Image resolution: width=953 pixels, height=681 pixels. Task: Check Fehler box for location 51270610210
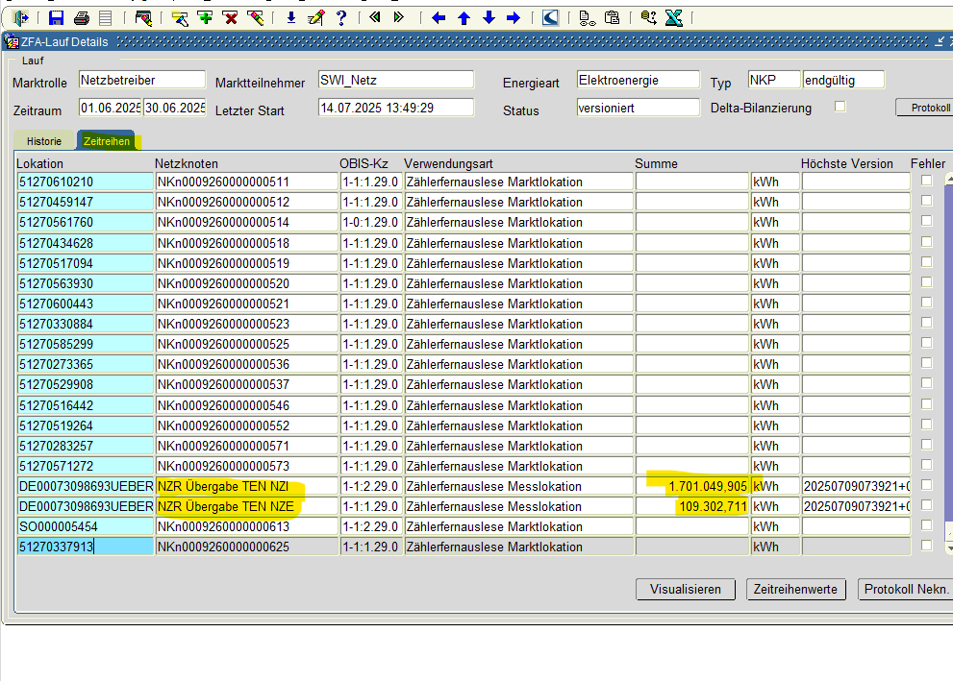pyautogui.click(x=926, y=181)
